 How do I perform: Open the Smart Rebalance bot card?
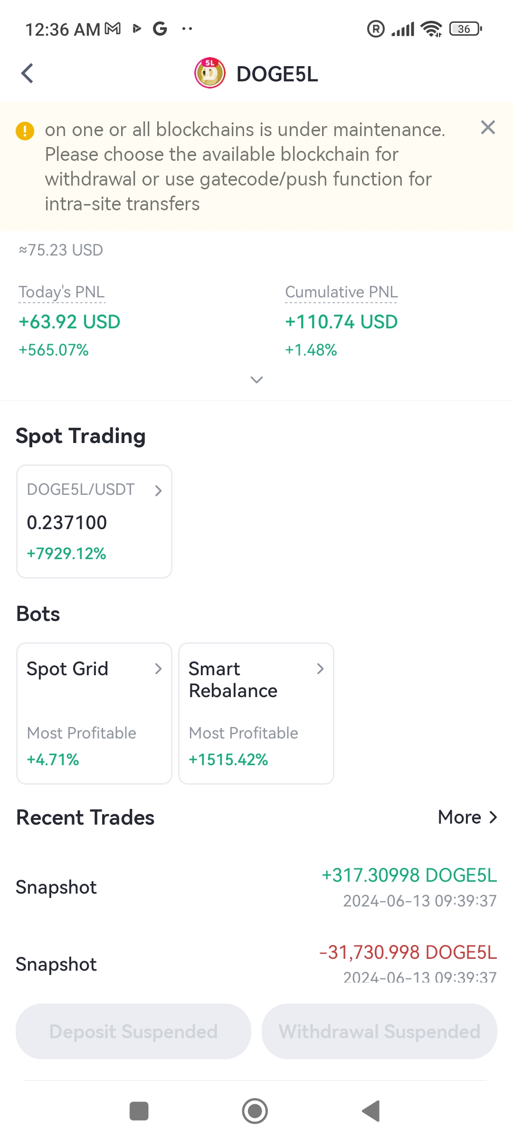(x=256, y=713)
